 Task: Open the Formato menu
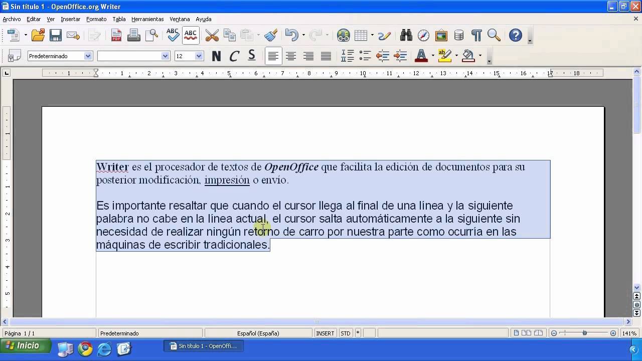click(96, 19)
